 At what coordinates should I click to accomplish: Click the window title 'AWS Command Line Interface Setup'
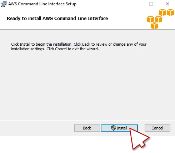pos(42,4)
